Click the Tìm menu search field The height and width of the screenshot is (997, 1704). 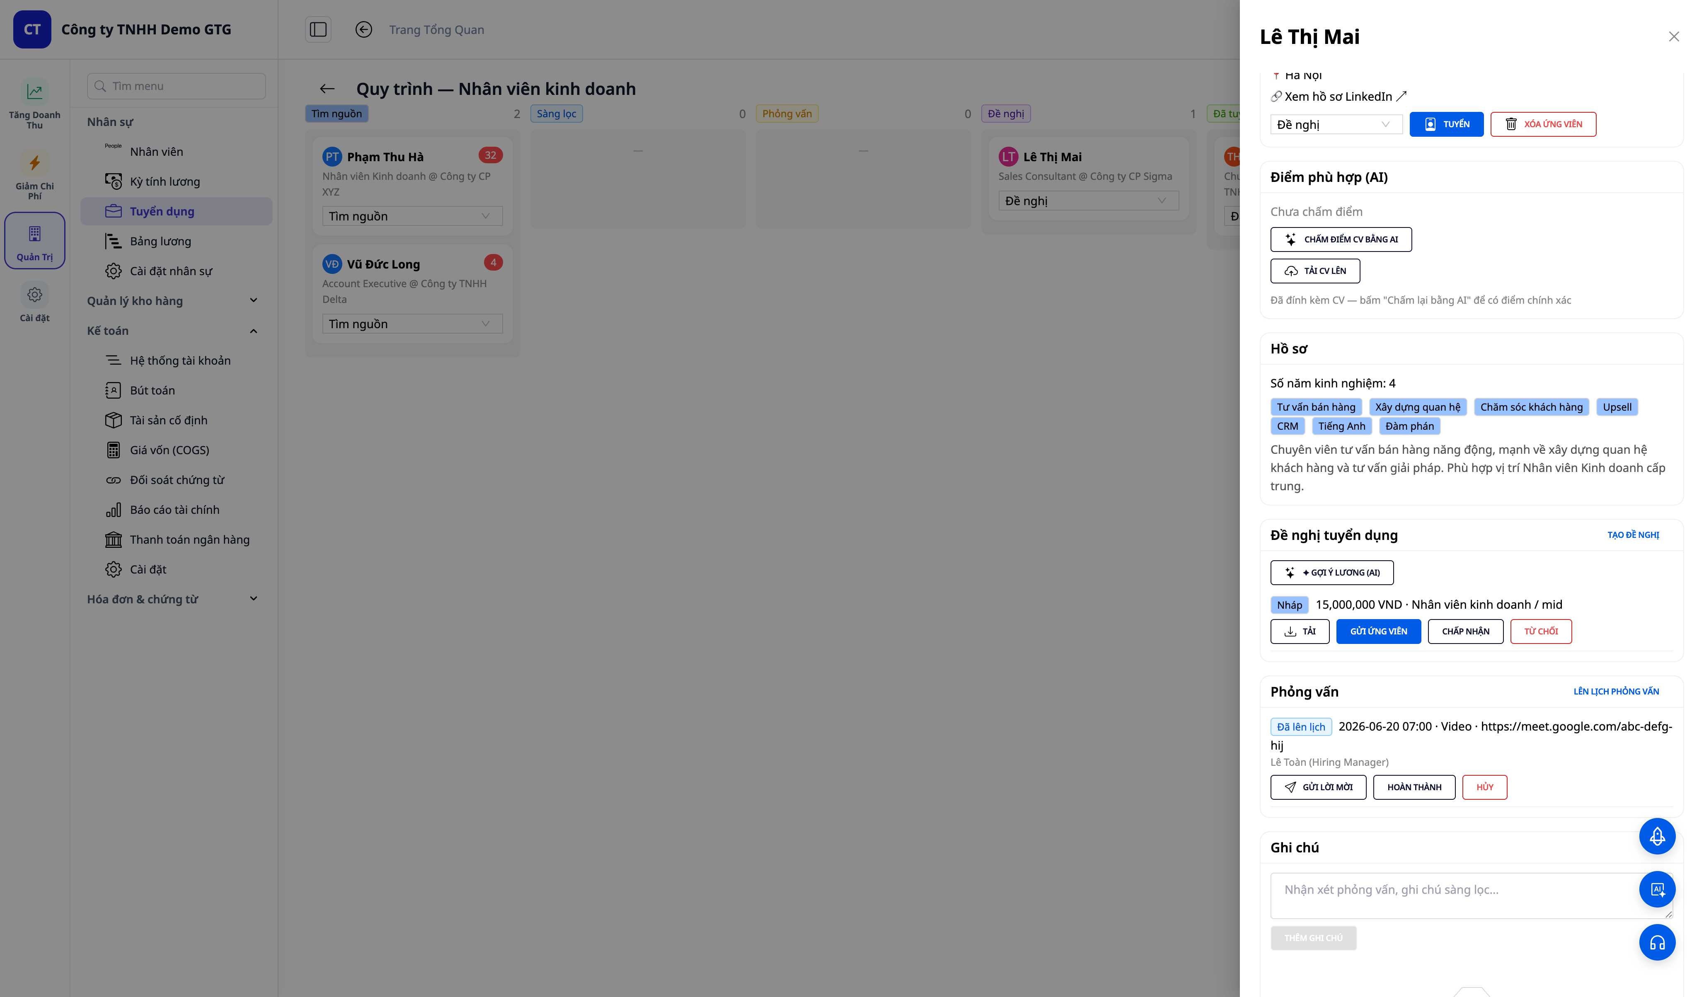(177, 86)
